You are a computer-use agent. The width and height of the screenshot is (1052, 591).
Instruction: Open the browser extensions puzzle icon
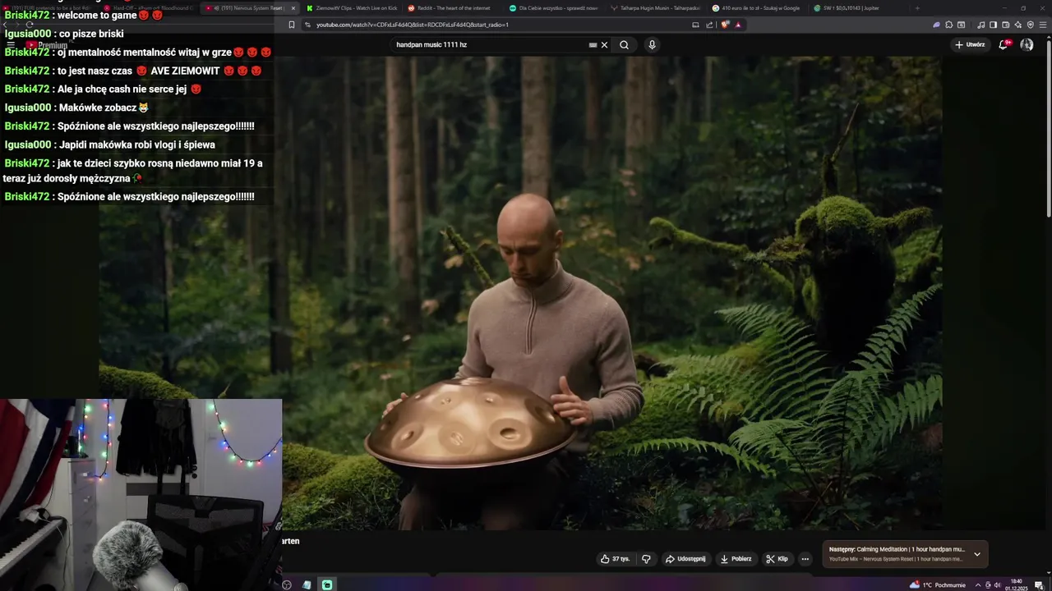click(948, 25)
